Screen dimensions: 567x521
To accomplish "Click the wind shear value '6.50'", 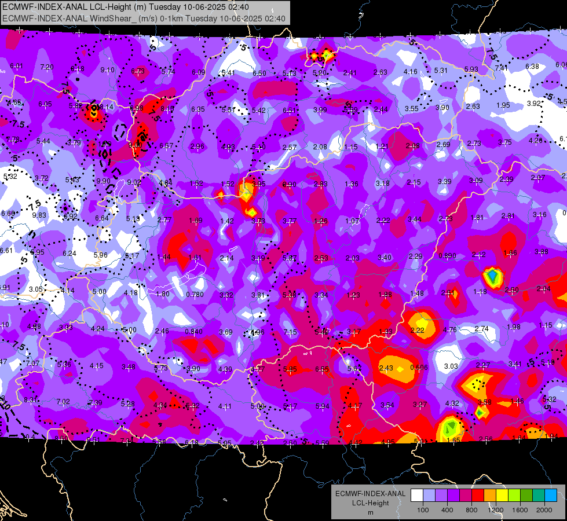I will [x=259, y=73].
